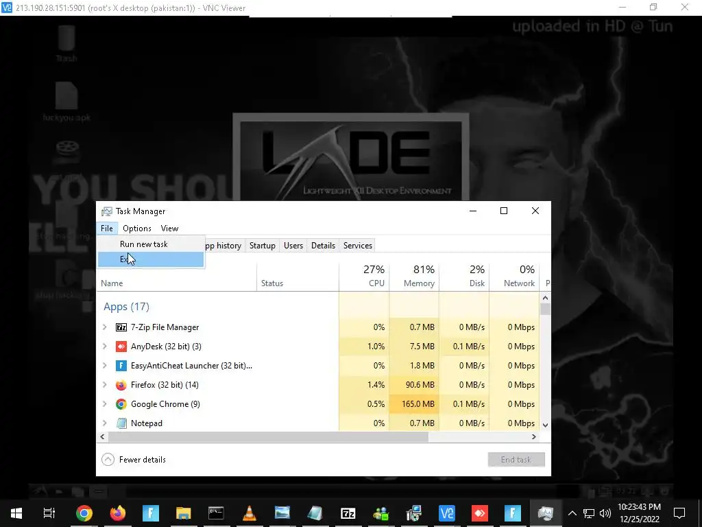Choose the highlighted Exit menu entry
The image size is (702, 527).
[x=151, y=259]
